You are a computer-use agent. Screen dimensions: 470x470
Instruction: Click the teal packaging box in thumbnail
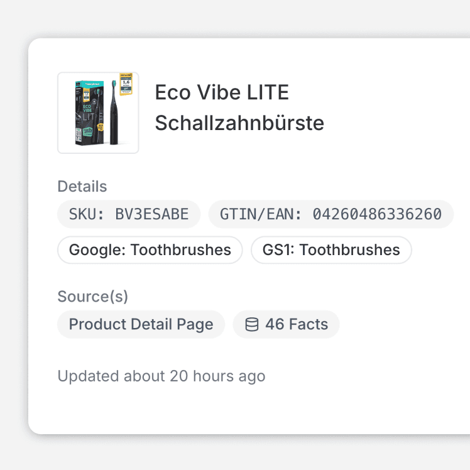89,112
